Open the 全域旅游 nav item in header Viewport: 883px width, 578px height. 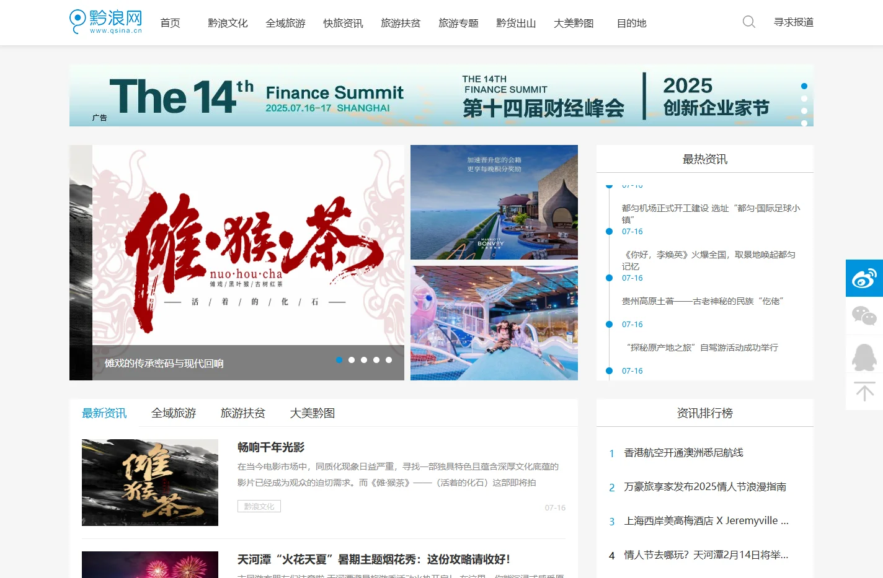click(x=285, y=23)
